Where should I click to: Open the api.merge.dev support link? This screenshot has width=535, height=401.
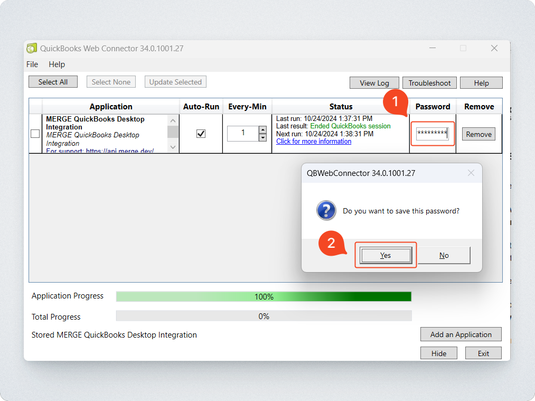click(120, 151)
